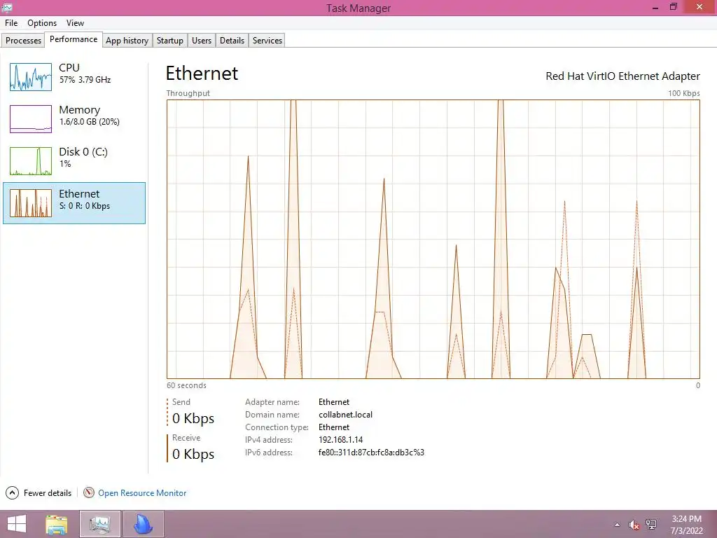The width and height of the screenshot is (717, 538).
Task: Click the Ethernet heading above the graph
Action: pos(202,73)
